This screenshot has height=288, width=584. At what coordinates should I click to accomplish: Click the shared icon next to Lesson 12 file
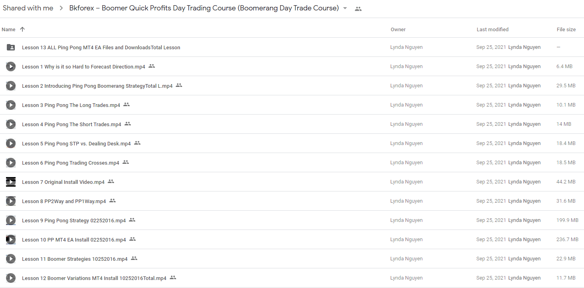pos(173,278)
